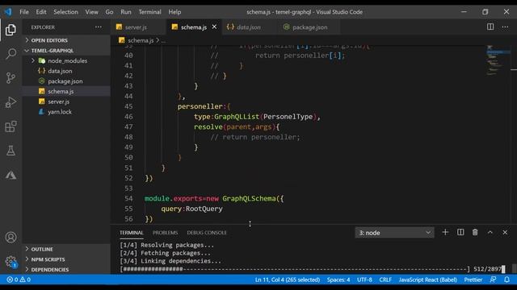The width and height of the screenshot is (517, 290).
Task: Open the Go menu
Action: 109,12
